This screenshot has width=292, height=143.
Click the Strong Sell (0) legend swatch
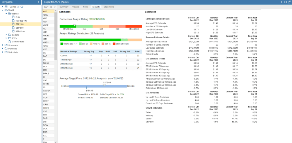click(x=114, y=44)
